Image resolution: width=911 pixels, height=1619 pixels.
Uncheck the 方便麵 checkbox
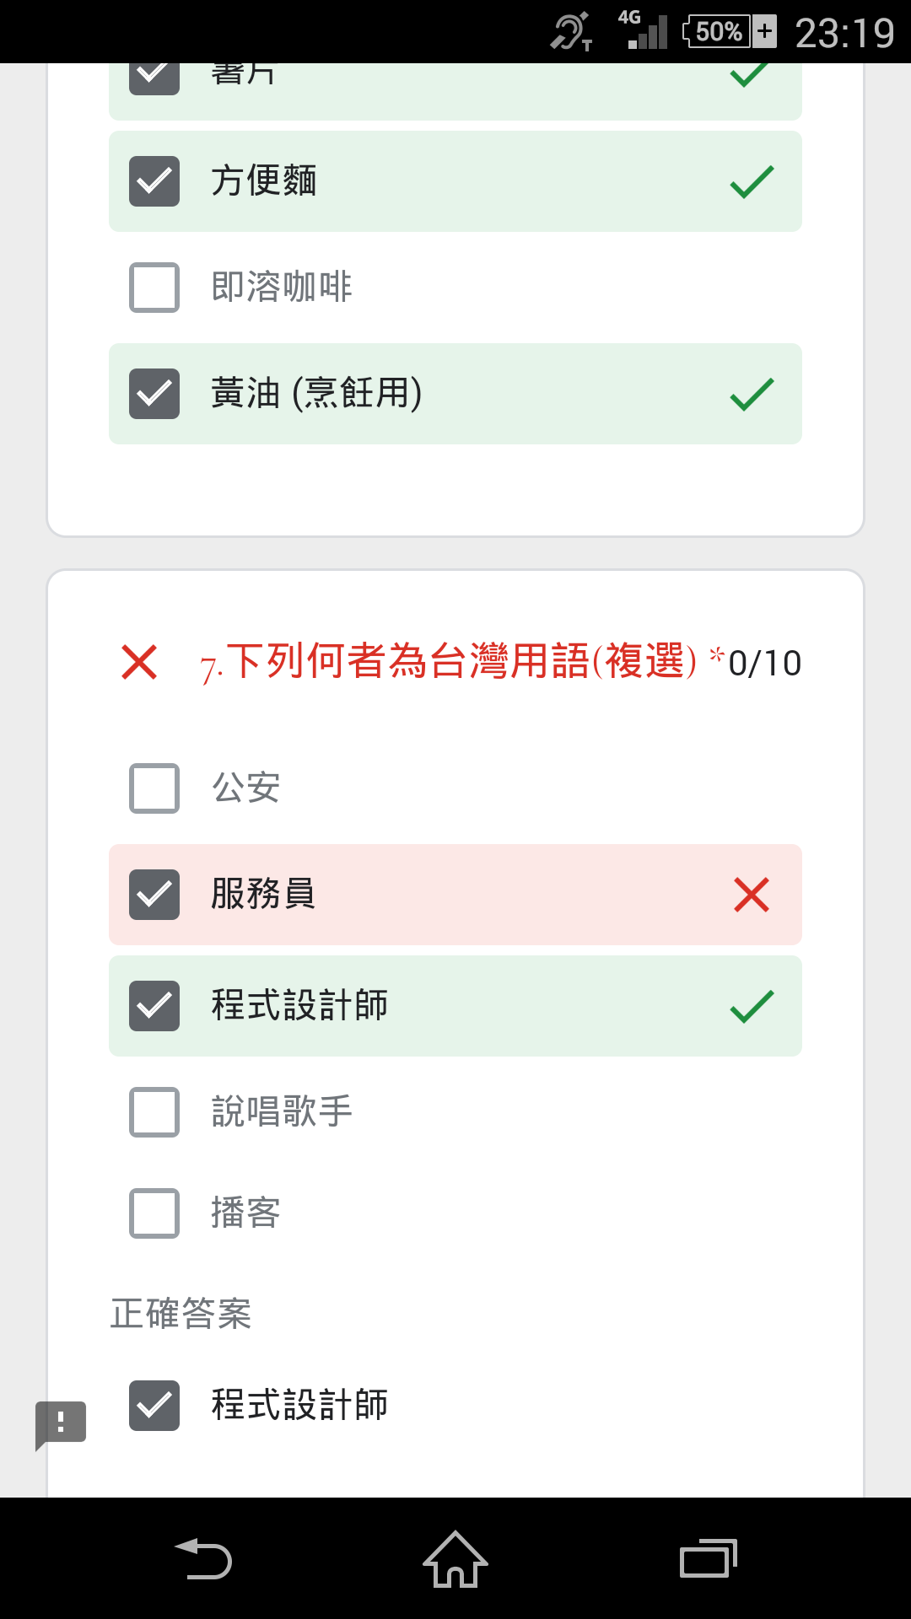[154, 181]
